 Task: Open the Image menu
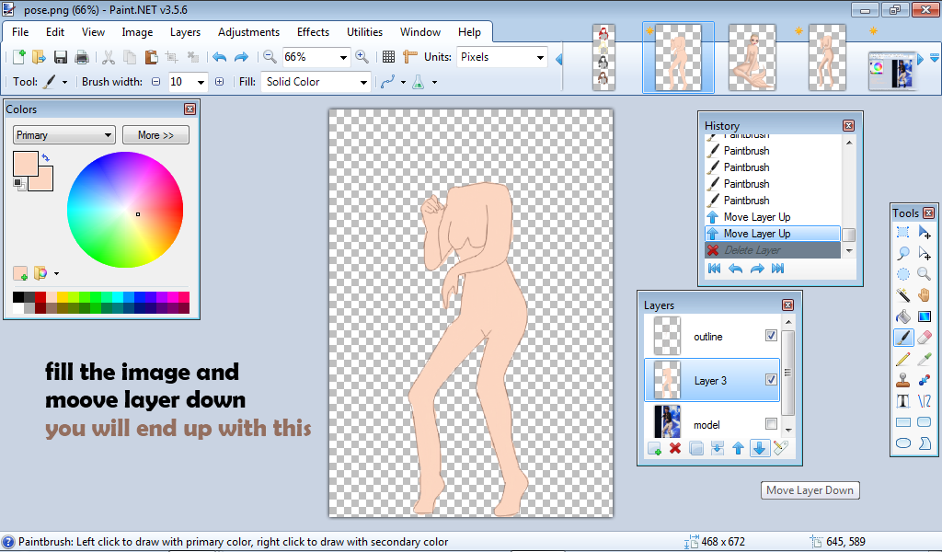click(137, 32)
